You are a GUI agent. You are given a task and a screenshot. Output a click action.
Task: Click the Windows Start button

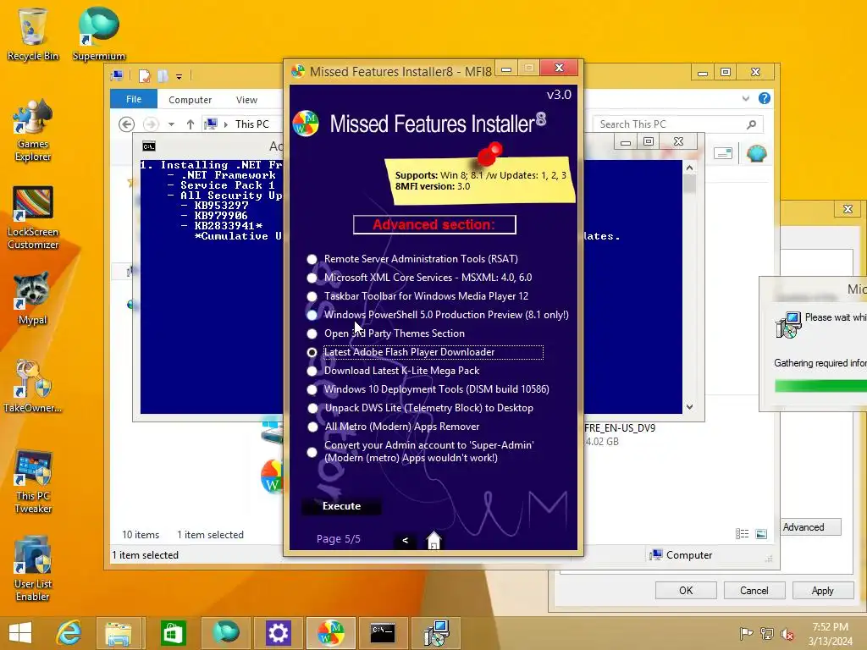click(20, 633)
